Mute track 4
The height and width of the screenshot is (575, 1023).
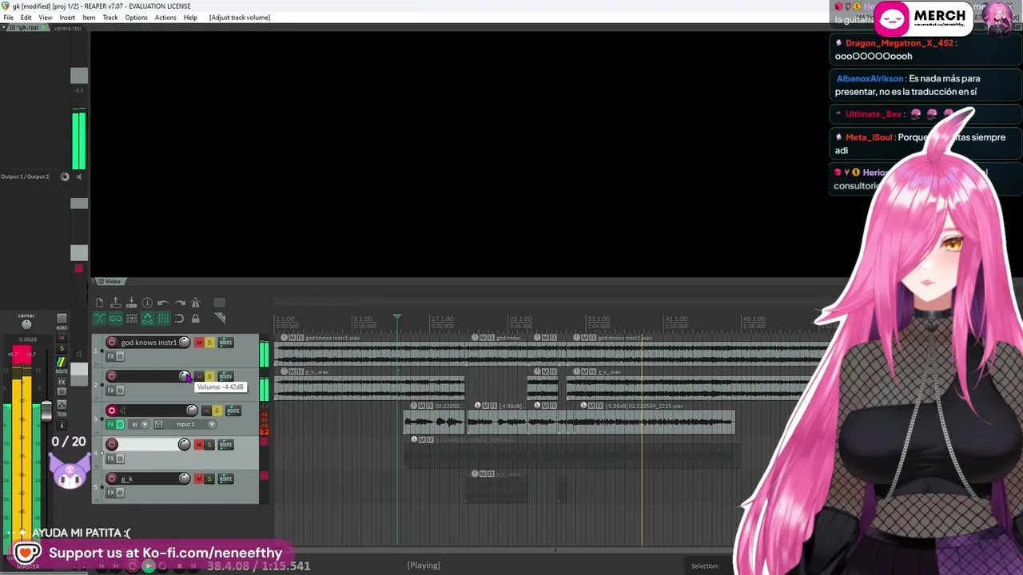click(x=199, y=445)
